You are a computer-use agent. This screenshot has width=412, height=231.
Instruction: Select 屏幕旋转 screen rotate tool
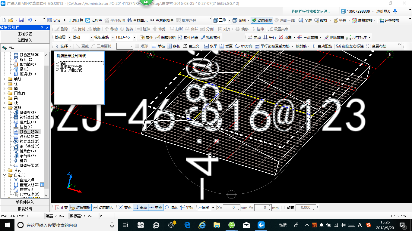(363, 20)
